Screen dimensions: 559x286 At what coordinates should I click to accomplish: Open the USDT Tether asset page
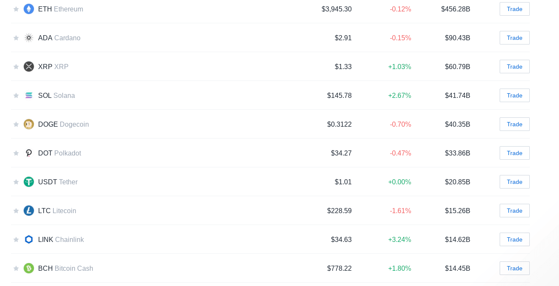tap(58, 182)
